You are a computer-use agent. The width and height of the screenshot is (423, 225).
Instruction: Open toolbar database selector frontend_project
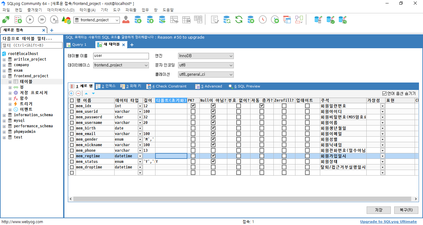pyautogui.click(x=97, y=20)
